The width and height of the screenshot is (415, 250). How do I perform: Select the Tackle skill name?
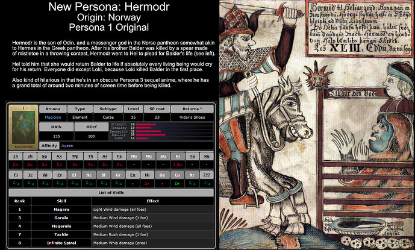(x=61, y=235)
